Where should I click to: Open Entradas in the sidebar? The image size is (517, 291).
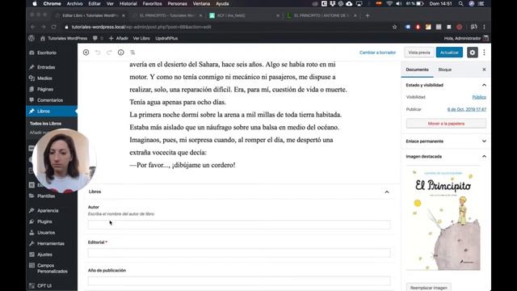point(46,67)
